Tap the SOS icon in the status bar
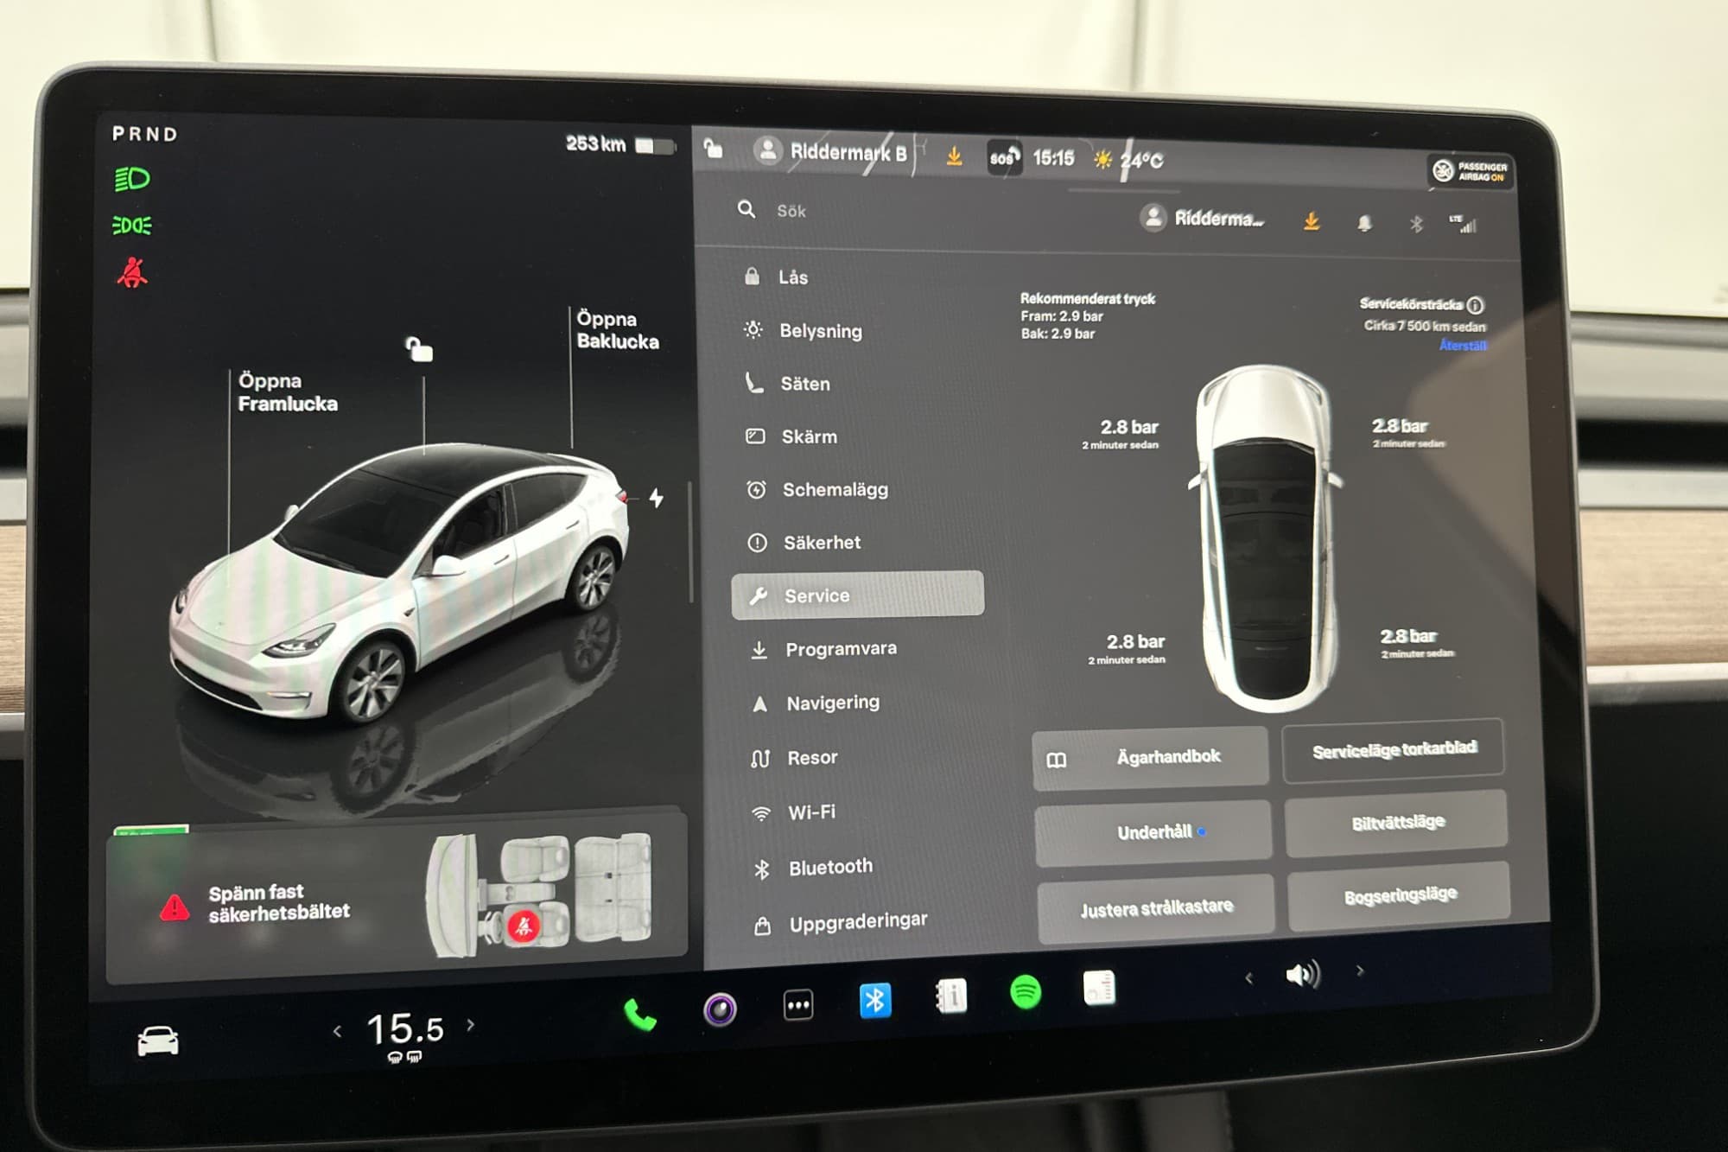 [x=1004, y=158]
